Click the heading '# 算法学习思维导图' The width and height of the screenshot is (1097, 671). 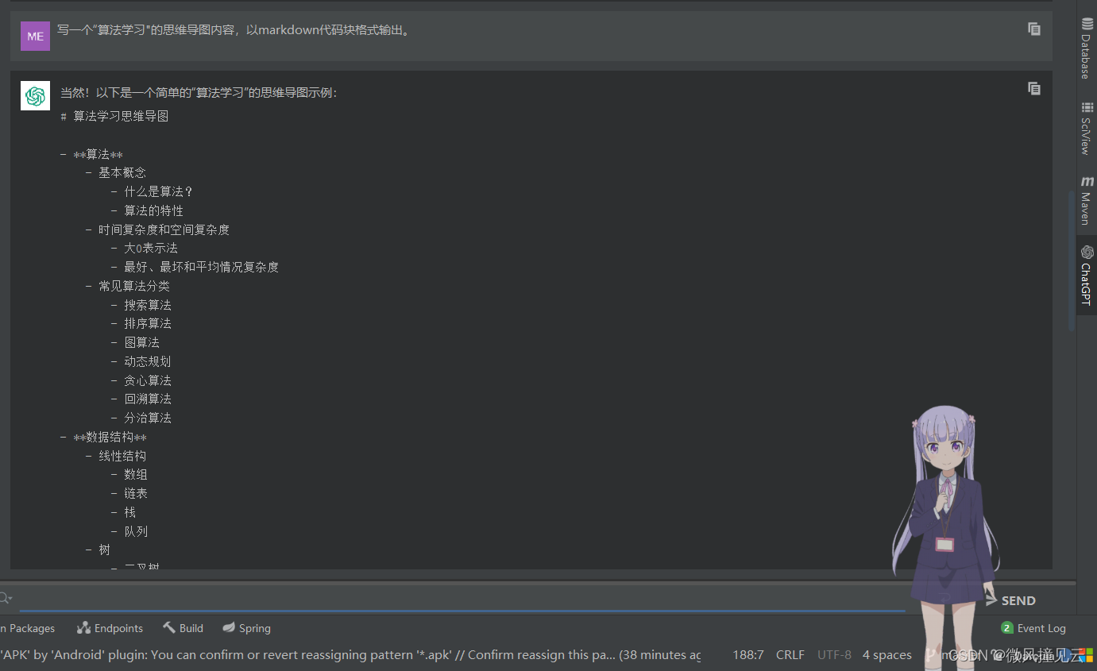click(x=114, y=117)
